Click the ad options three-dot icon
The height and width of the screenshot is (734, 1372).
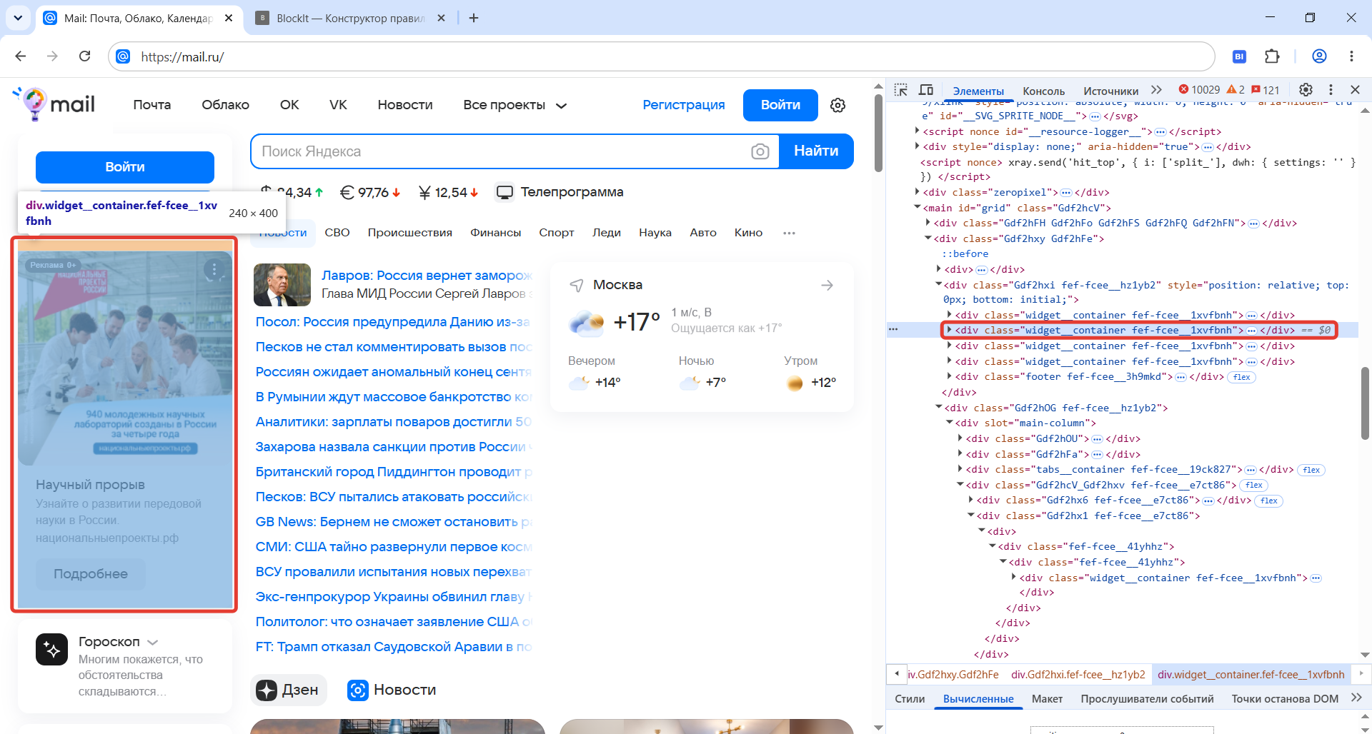coord(214,269)
